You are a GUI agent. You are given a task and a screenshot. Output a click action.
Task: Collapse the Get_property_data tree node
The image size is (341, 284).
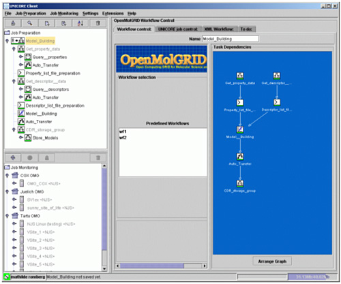[x=14, y=49]
